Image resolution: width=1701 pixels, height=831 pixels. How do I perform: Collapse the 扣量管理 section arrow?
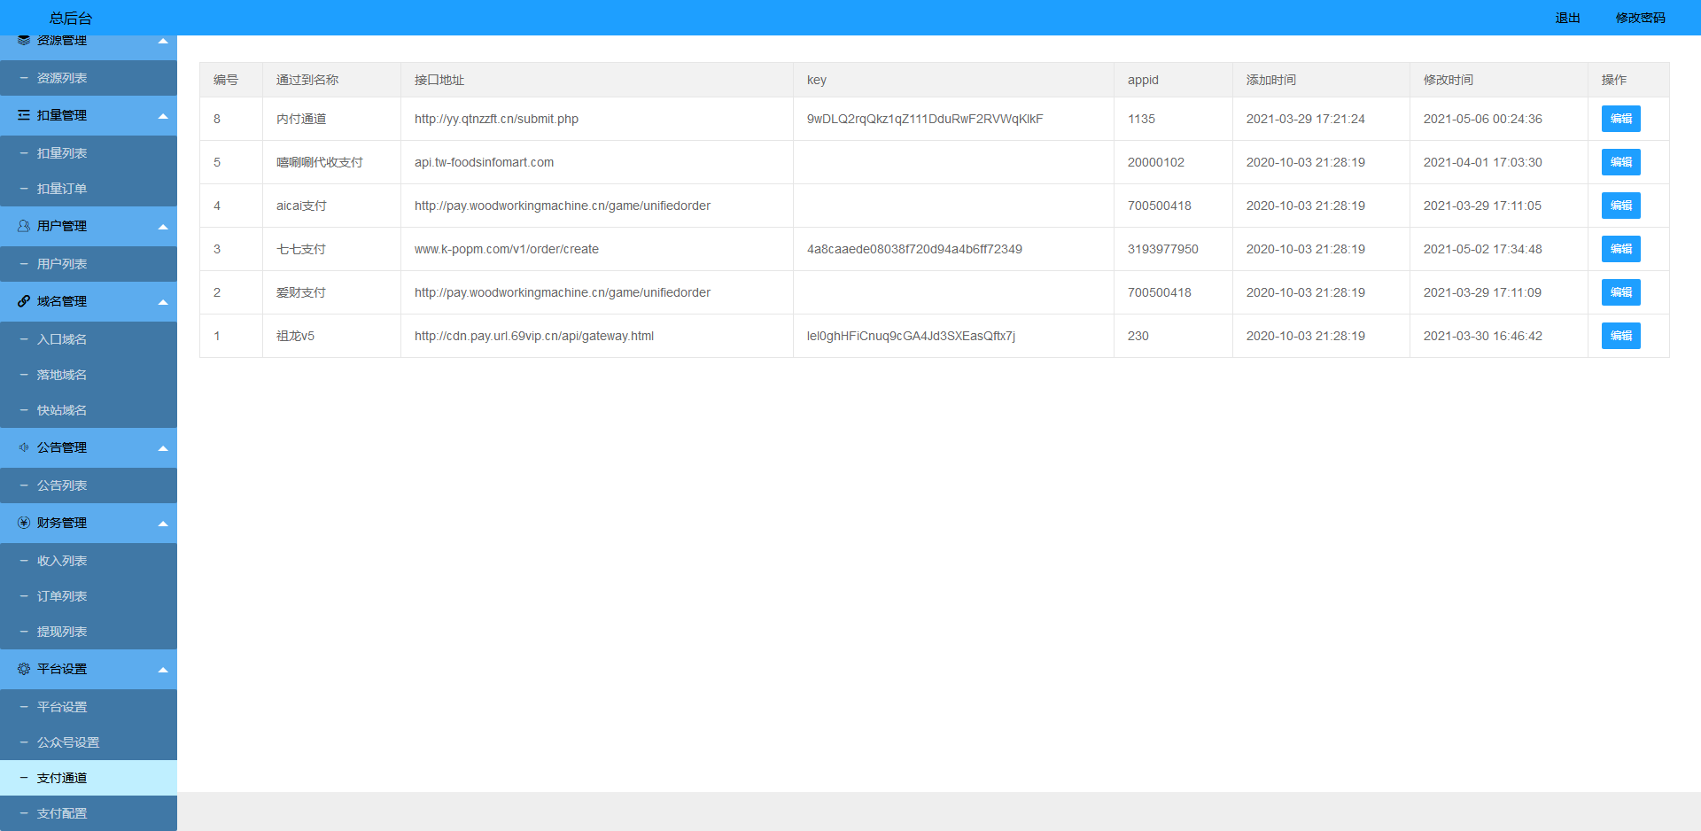click(163, 116)
